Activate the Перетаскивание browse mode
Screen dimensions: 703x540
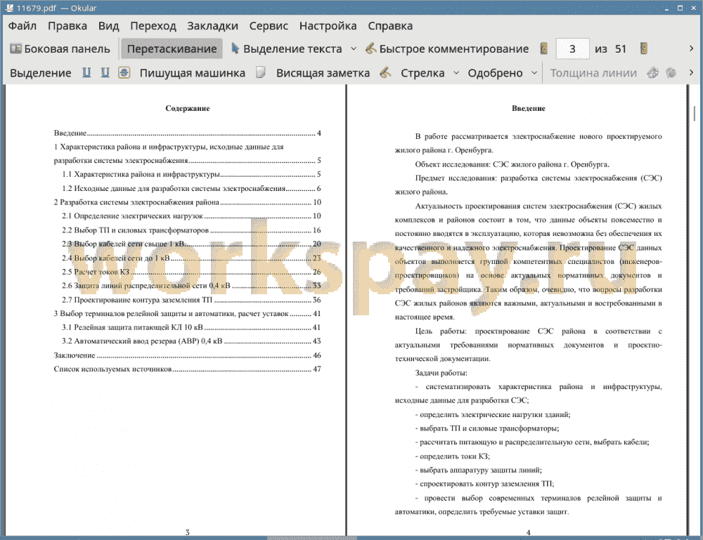point(172,49)
